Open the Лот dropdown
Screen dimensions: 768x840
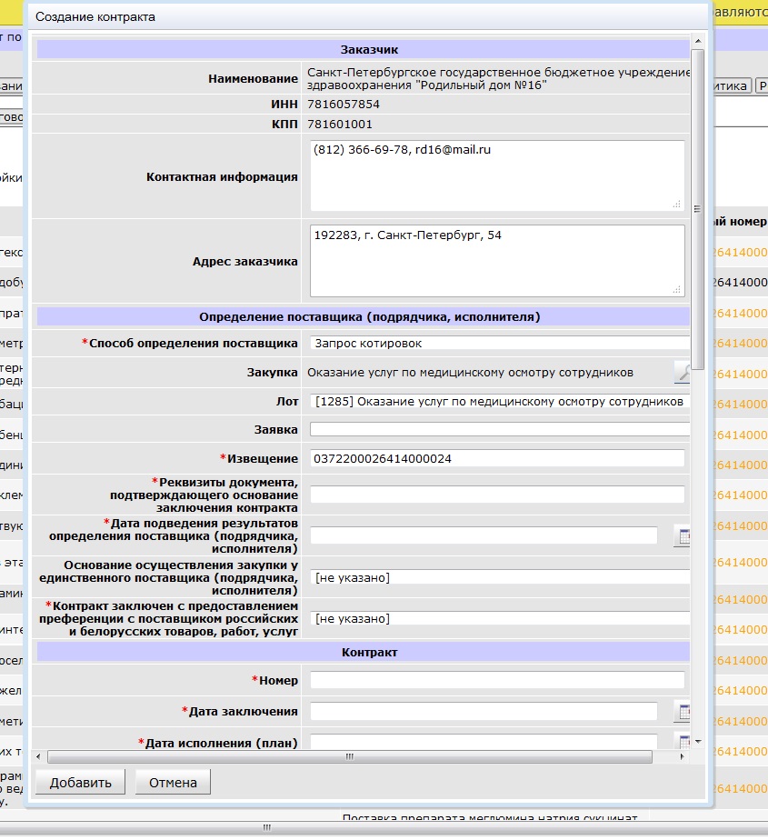[x=500, y=402]
